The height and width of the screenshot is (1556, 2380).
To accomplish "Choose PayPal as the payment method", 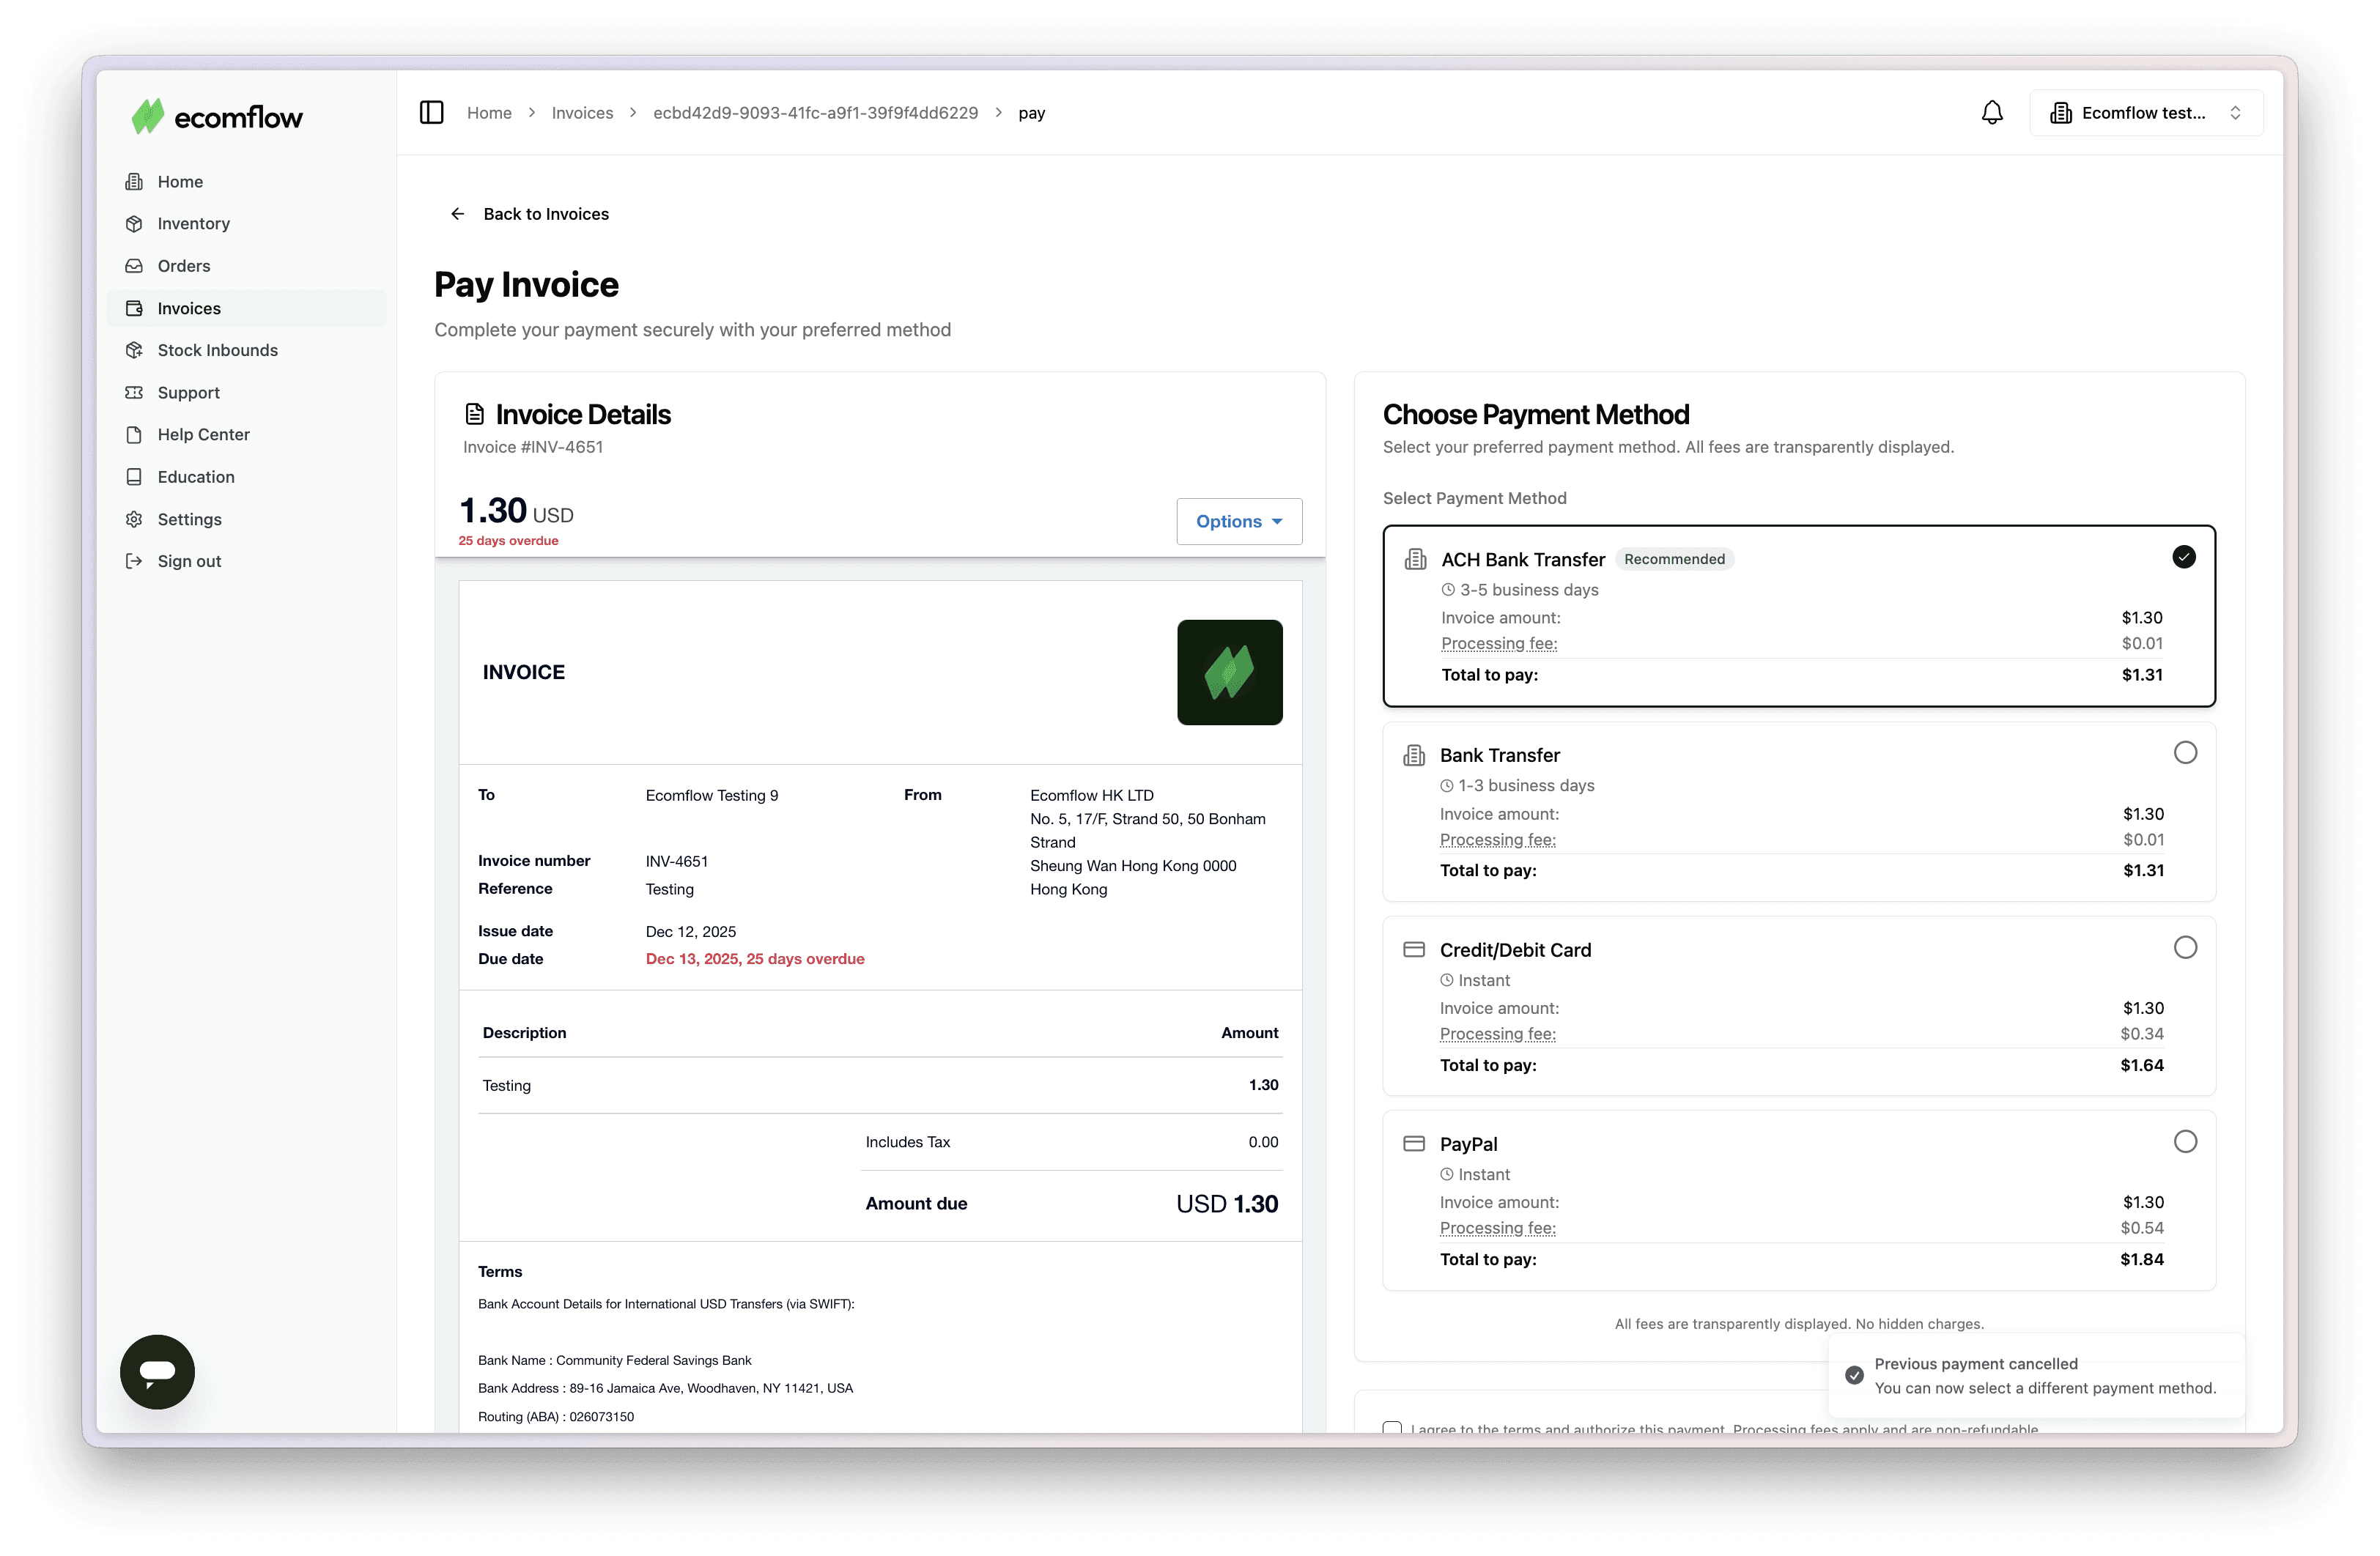I will point(2184,1142).
